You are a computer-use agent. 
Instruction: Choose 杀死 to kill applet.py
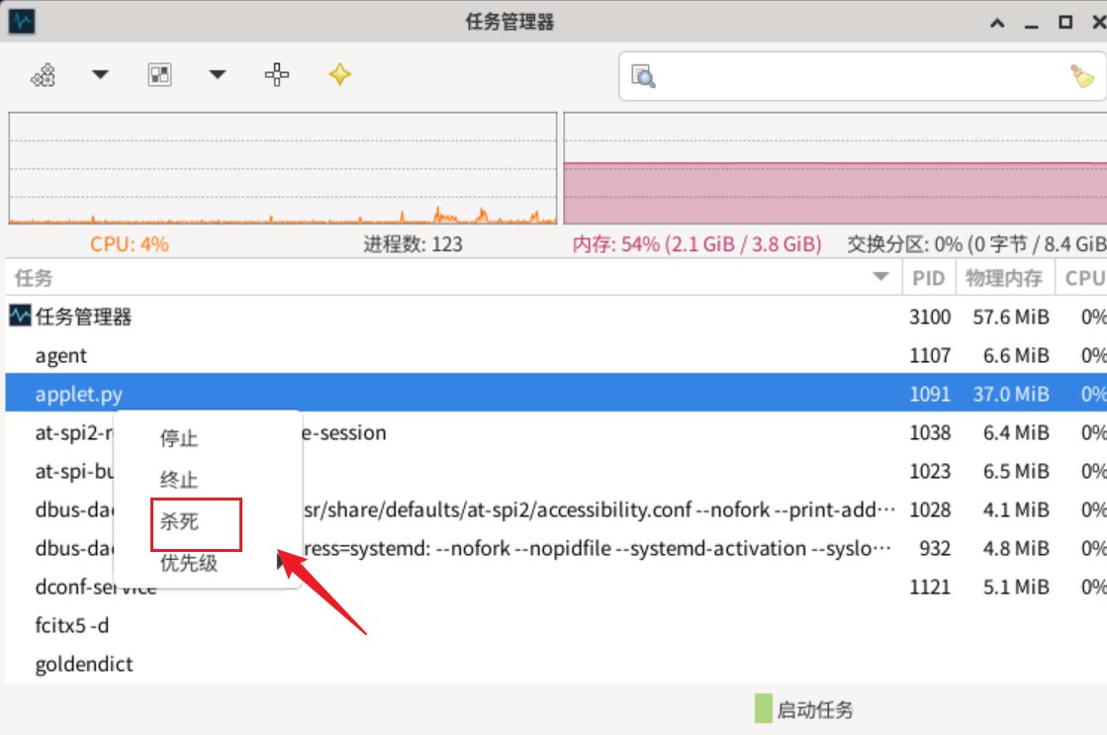[x=179, y=521]
